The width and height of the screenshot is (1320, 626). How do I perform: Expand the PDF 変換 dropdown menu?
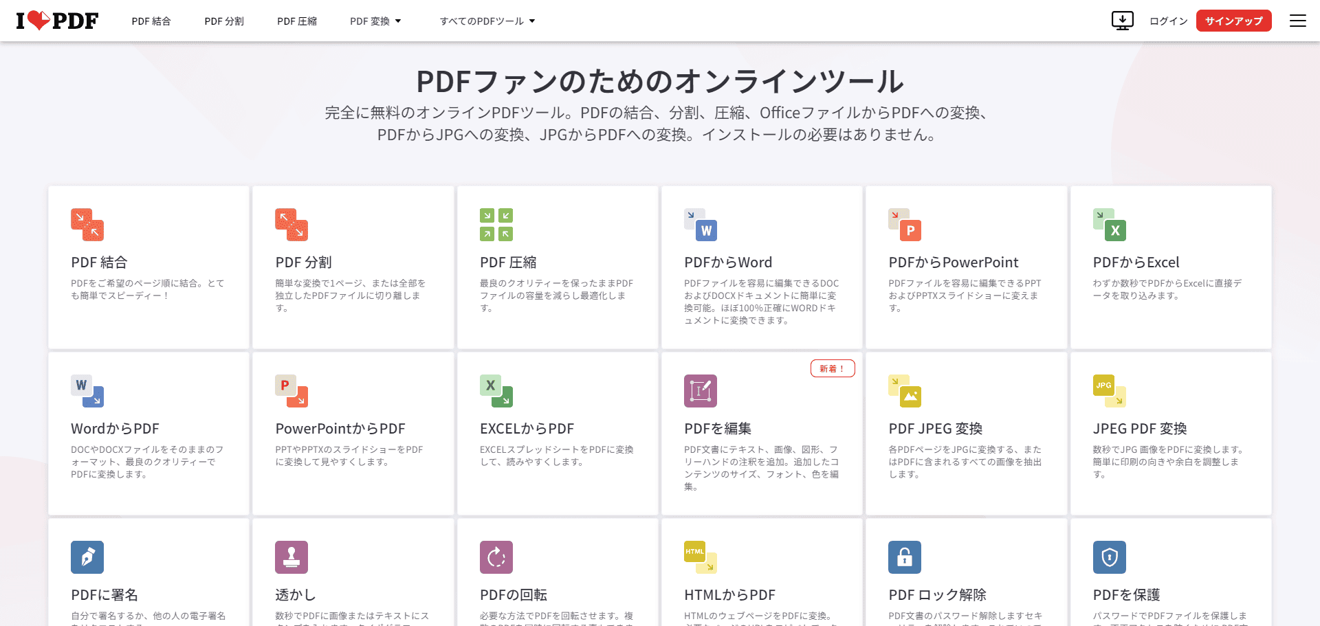[375, 21]
